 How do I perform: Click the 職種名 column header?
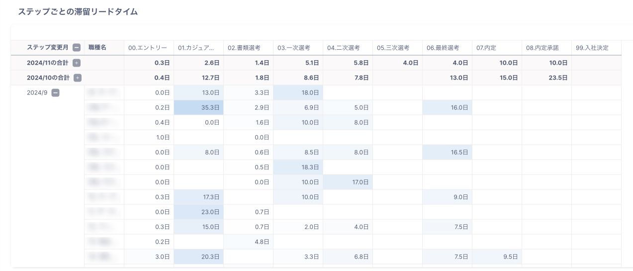pos(97,48)
